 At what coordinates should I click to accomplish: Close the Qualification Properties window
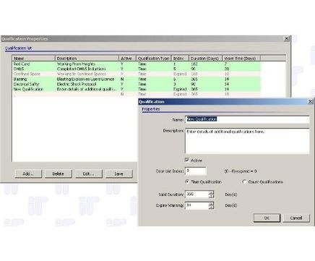click(287, 38)
